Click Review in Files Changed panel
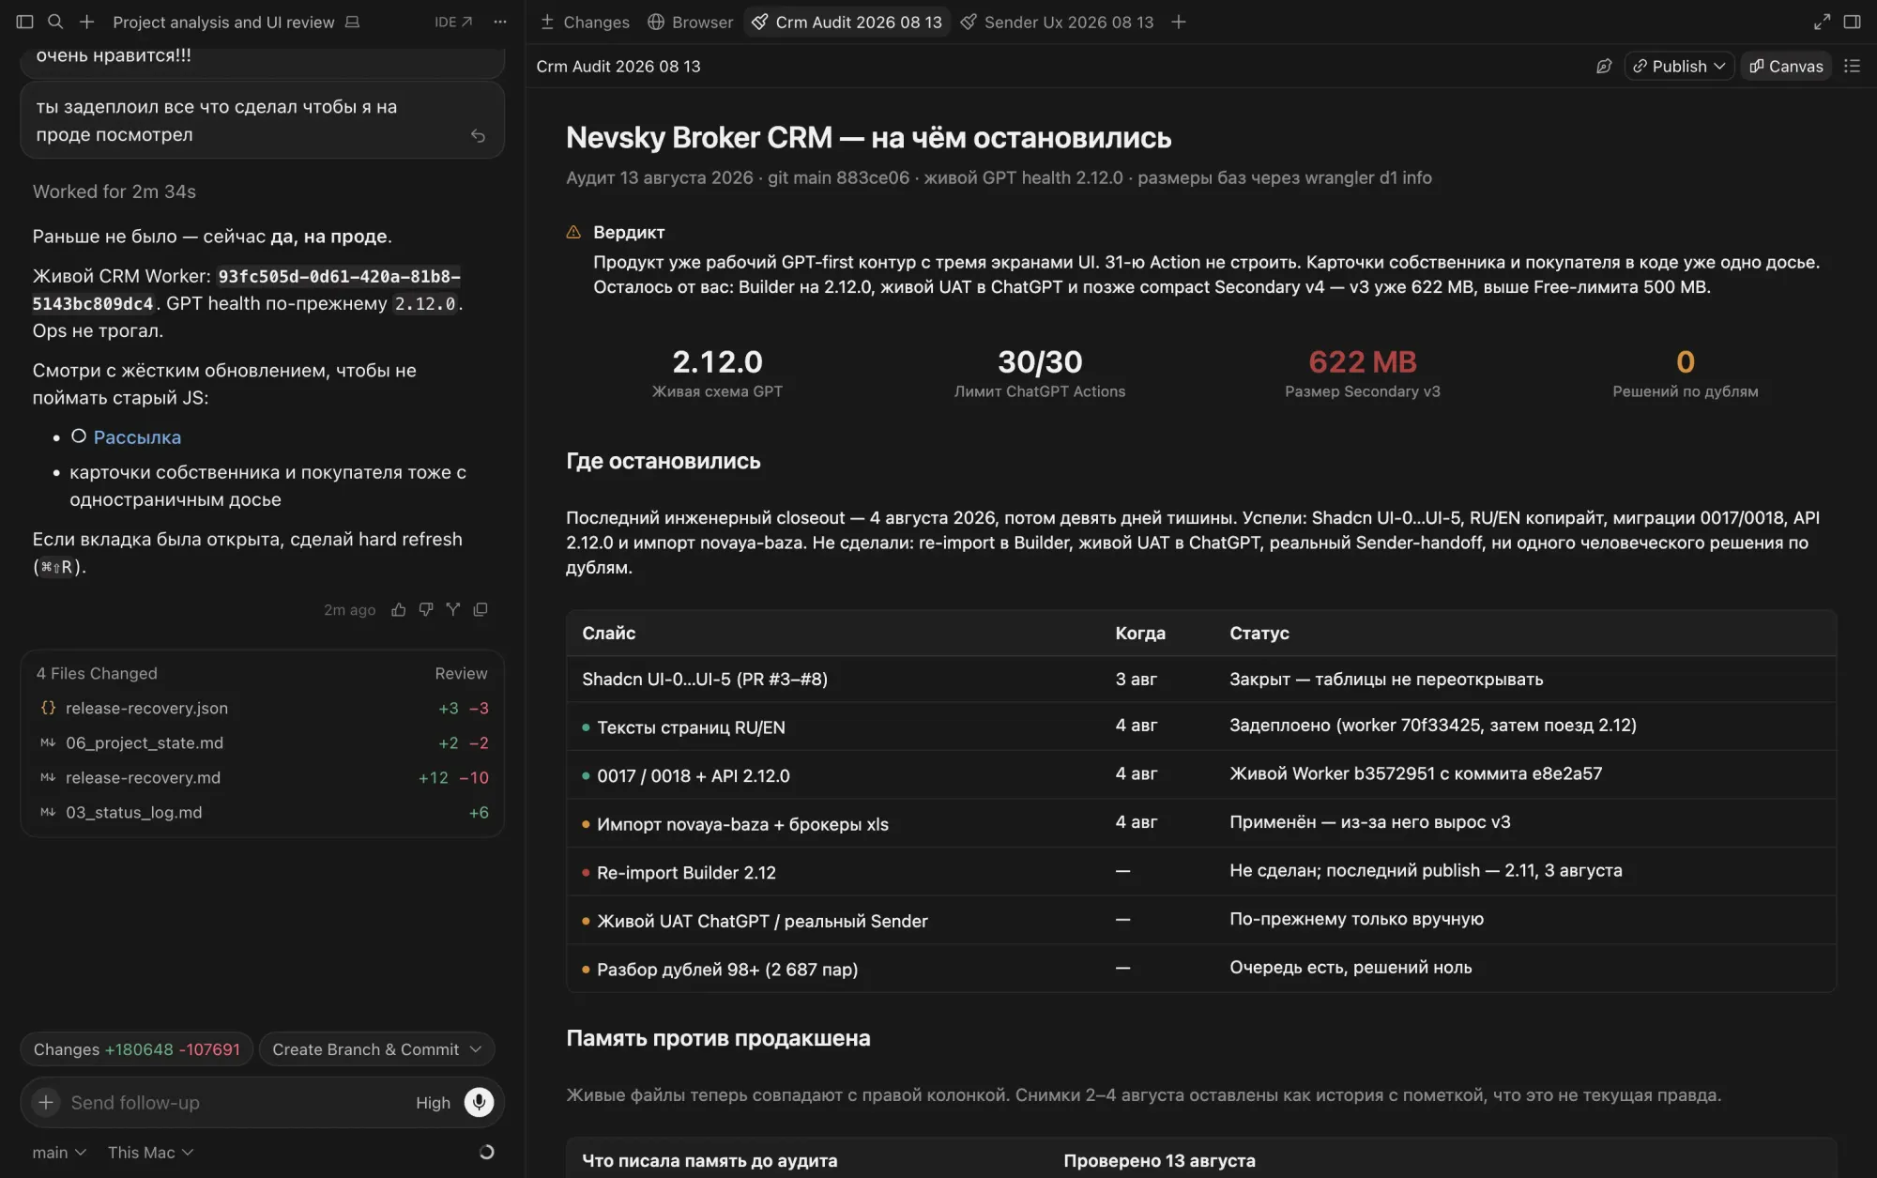1877x1178 pixels. pyautogui.click(x=461, y=673)
